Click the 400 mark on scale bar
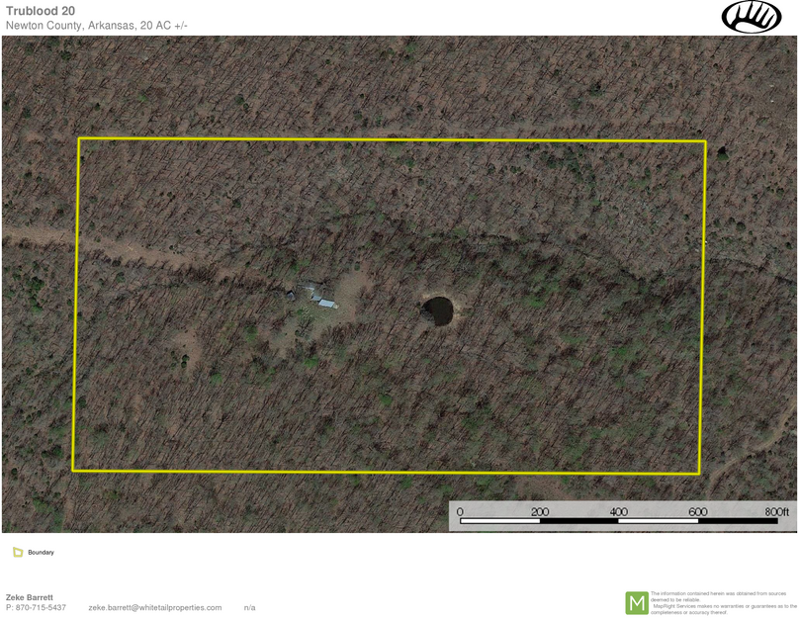Screen dimensions: 799x618 (619, 511)
